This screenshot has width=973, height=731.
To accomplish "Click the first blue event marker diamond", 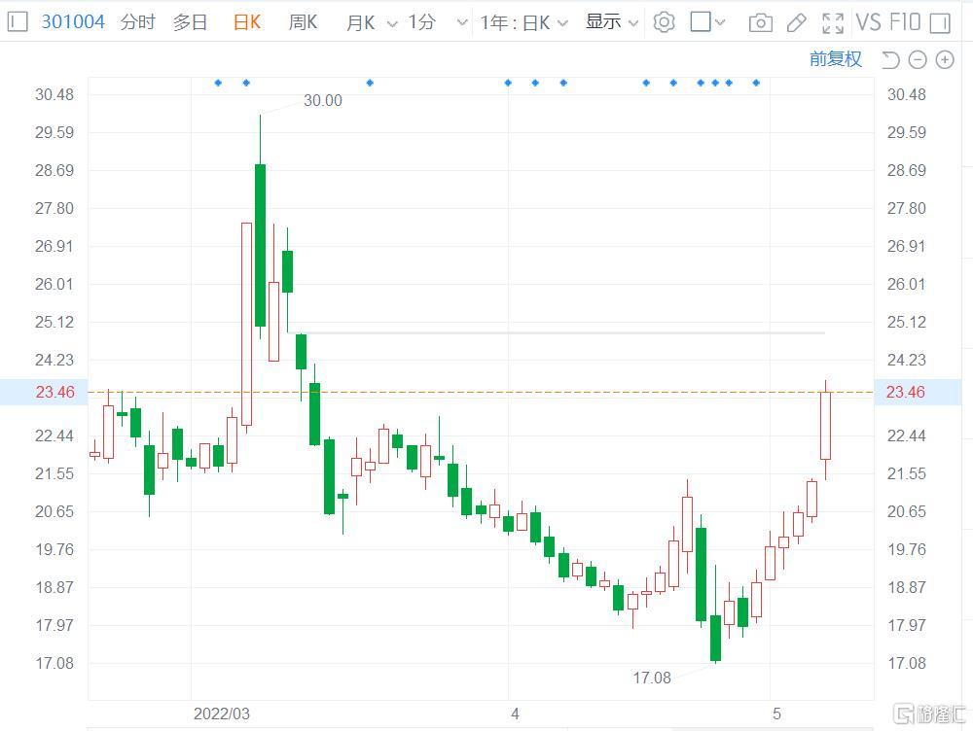I will (218, 83).
